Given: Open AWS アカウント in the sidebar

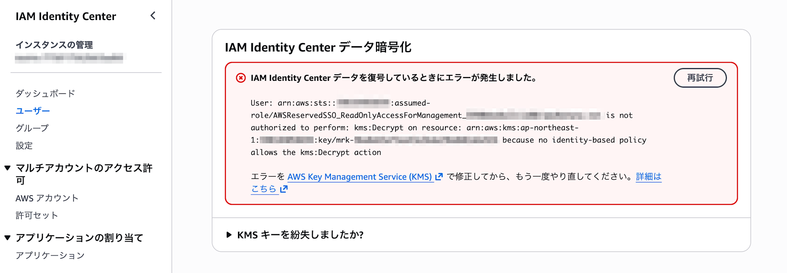Looking at the screenshot, I should click(47, 198).
